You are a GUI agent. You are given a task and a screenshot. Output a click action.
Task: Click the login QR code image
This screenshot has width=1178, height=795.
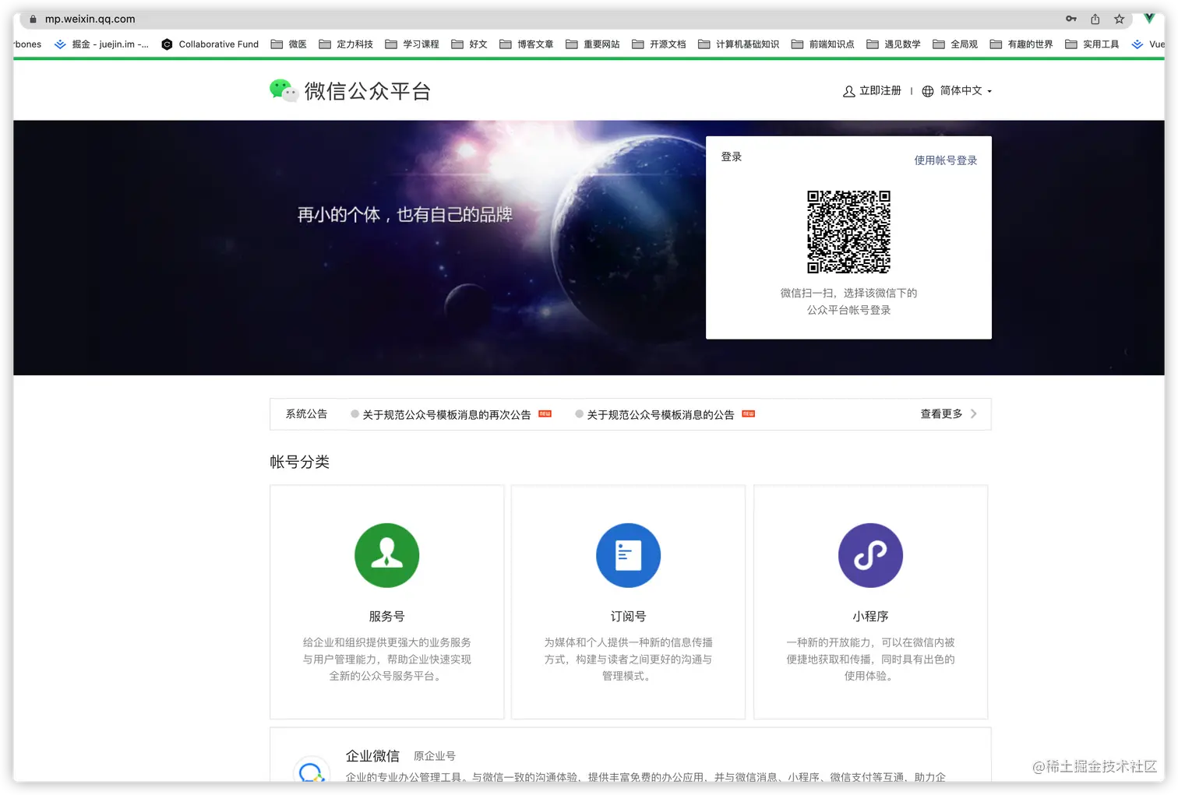[848, 232]
